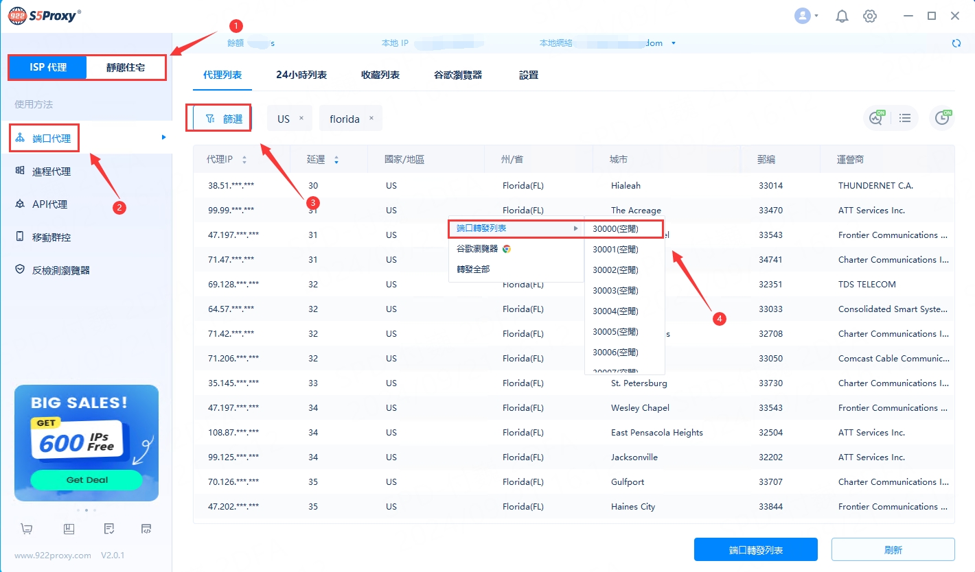
Task: Toggle the clock timer ON switch
Action: 942,119
